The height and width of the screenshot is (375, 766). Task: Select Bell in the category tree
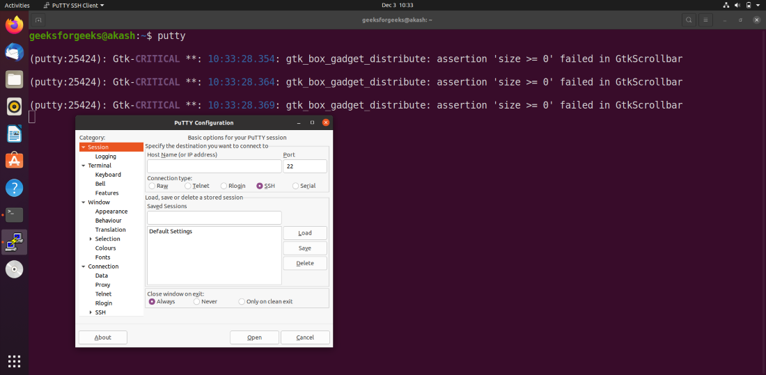[x=100, y=184]
